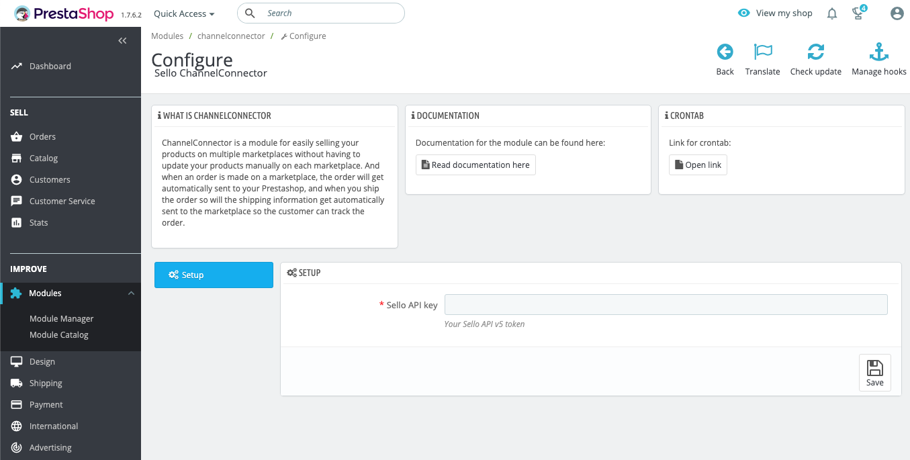Click the International globe icon
910x460 pixels.
click(16, 426)
